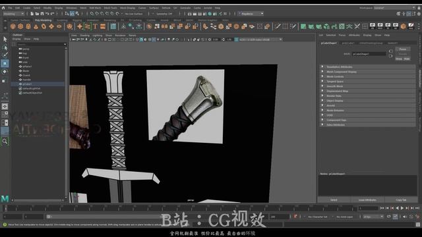422x237 pixels.
Task: Click the search magnifier in left toolbox
Action: [5, 141]
